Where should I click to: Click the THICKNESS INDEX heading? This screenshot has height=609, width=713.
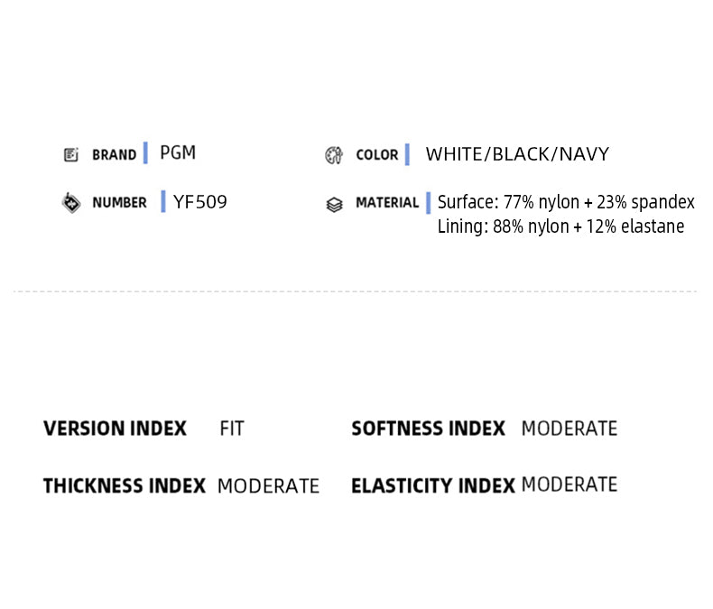[125, 485]
